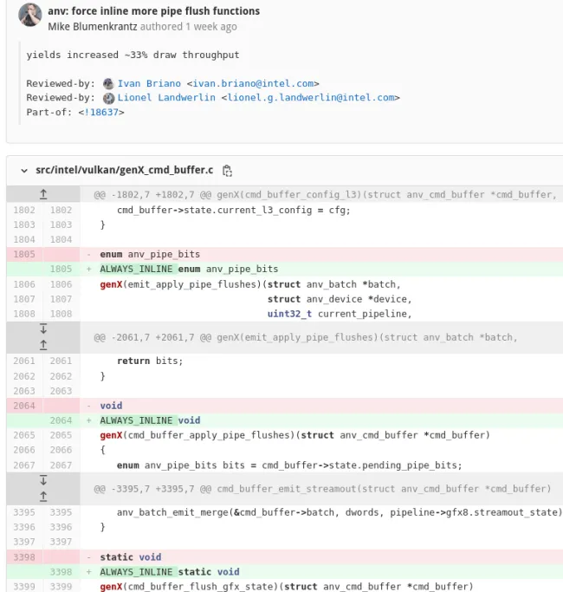Click the src/intel/vulkan/genX_cmd_buffer.c file title
563x592 pixels.
[x=125, y=170]
